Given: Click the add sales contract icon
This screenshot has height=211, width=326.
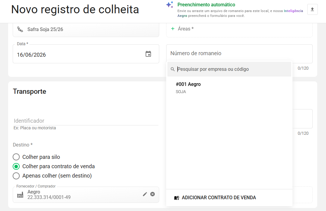Looking at the screenshot, I should coord(176,198).
